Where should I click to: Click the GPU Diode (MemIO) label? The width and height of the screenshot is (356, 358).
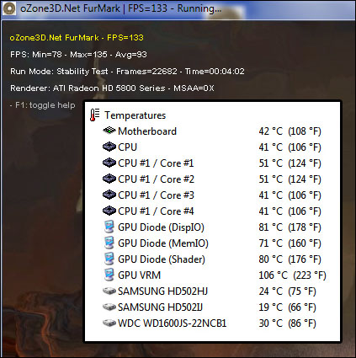(x=163, y=243)
